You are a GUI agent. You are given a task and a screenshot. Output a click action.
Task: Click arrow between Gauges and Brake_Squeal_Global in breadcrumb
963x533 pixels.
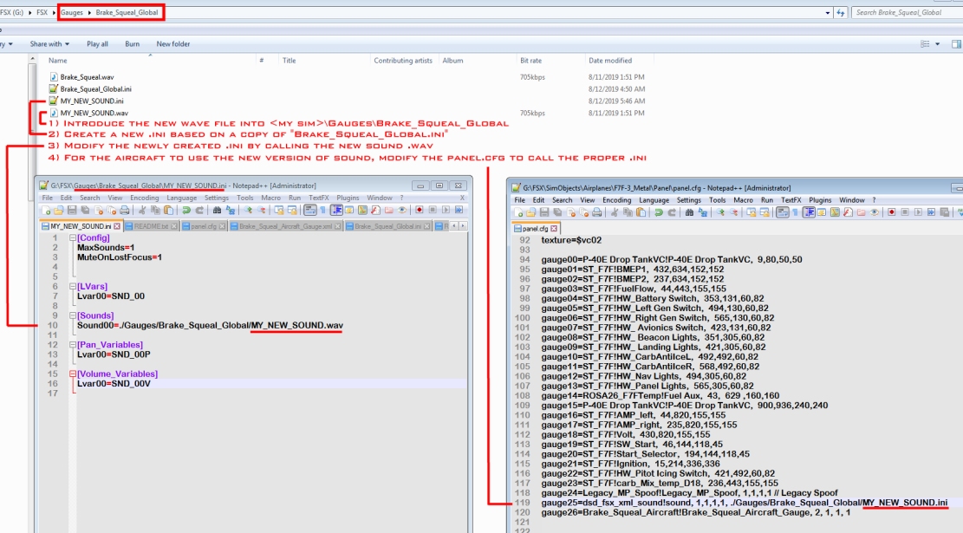pyautogui.click(x=89, y=12)
